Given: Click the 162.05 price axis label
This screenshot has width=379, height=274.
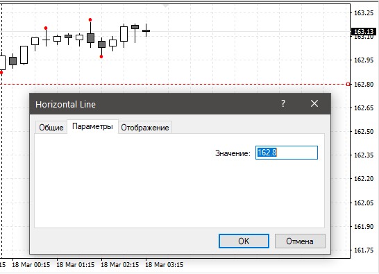Looking at the screenshot, I should pos(364,203).
